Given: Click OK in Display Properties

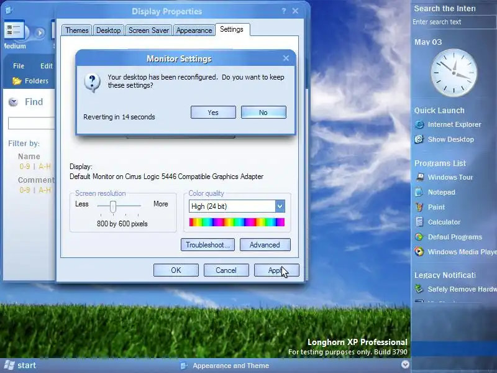Looking at the screenshot, I should click(176, 270).
